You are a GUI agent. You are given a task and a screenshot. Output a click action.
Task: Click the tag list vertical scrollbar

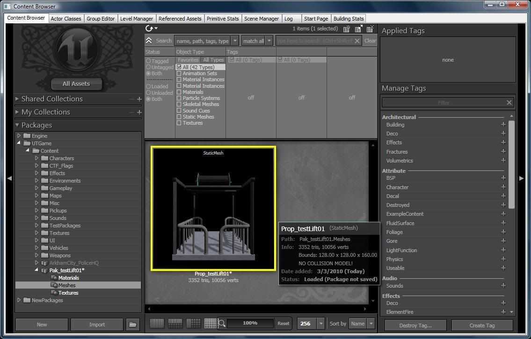coord(511,164)
